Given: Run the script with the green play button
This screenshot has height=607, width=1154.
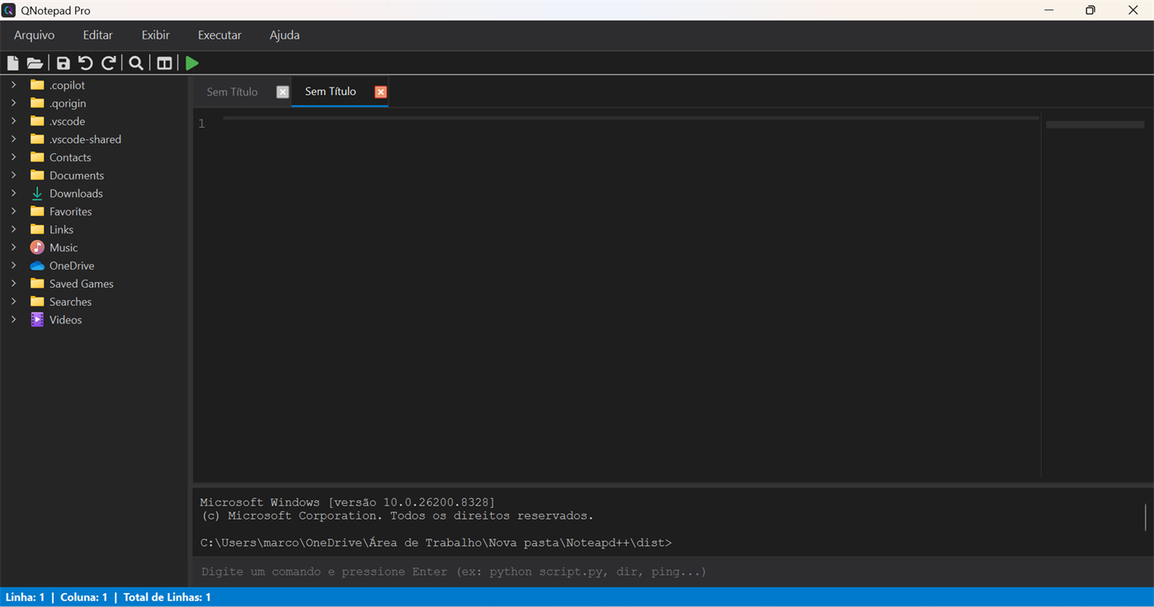Looking at the screenshot, I should coord(192,63).
